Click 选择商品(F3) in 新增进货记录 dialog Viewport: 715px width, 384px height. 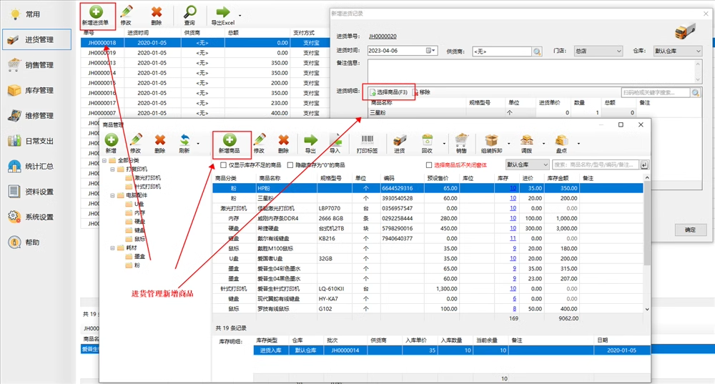[x=388, y=92]
